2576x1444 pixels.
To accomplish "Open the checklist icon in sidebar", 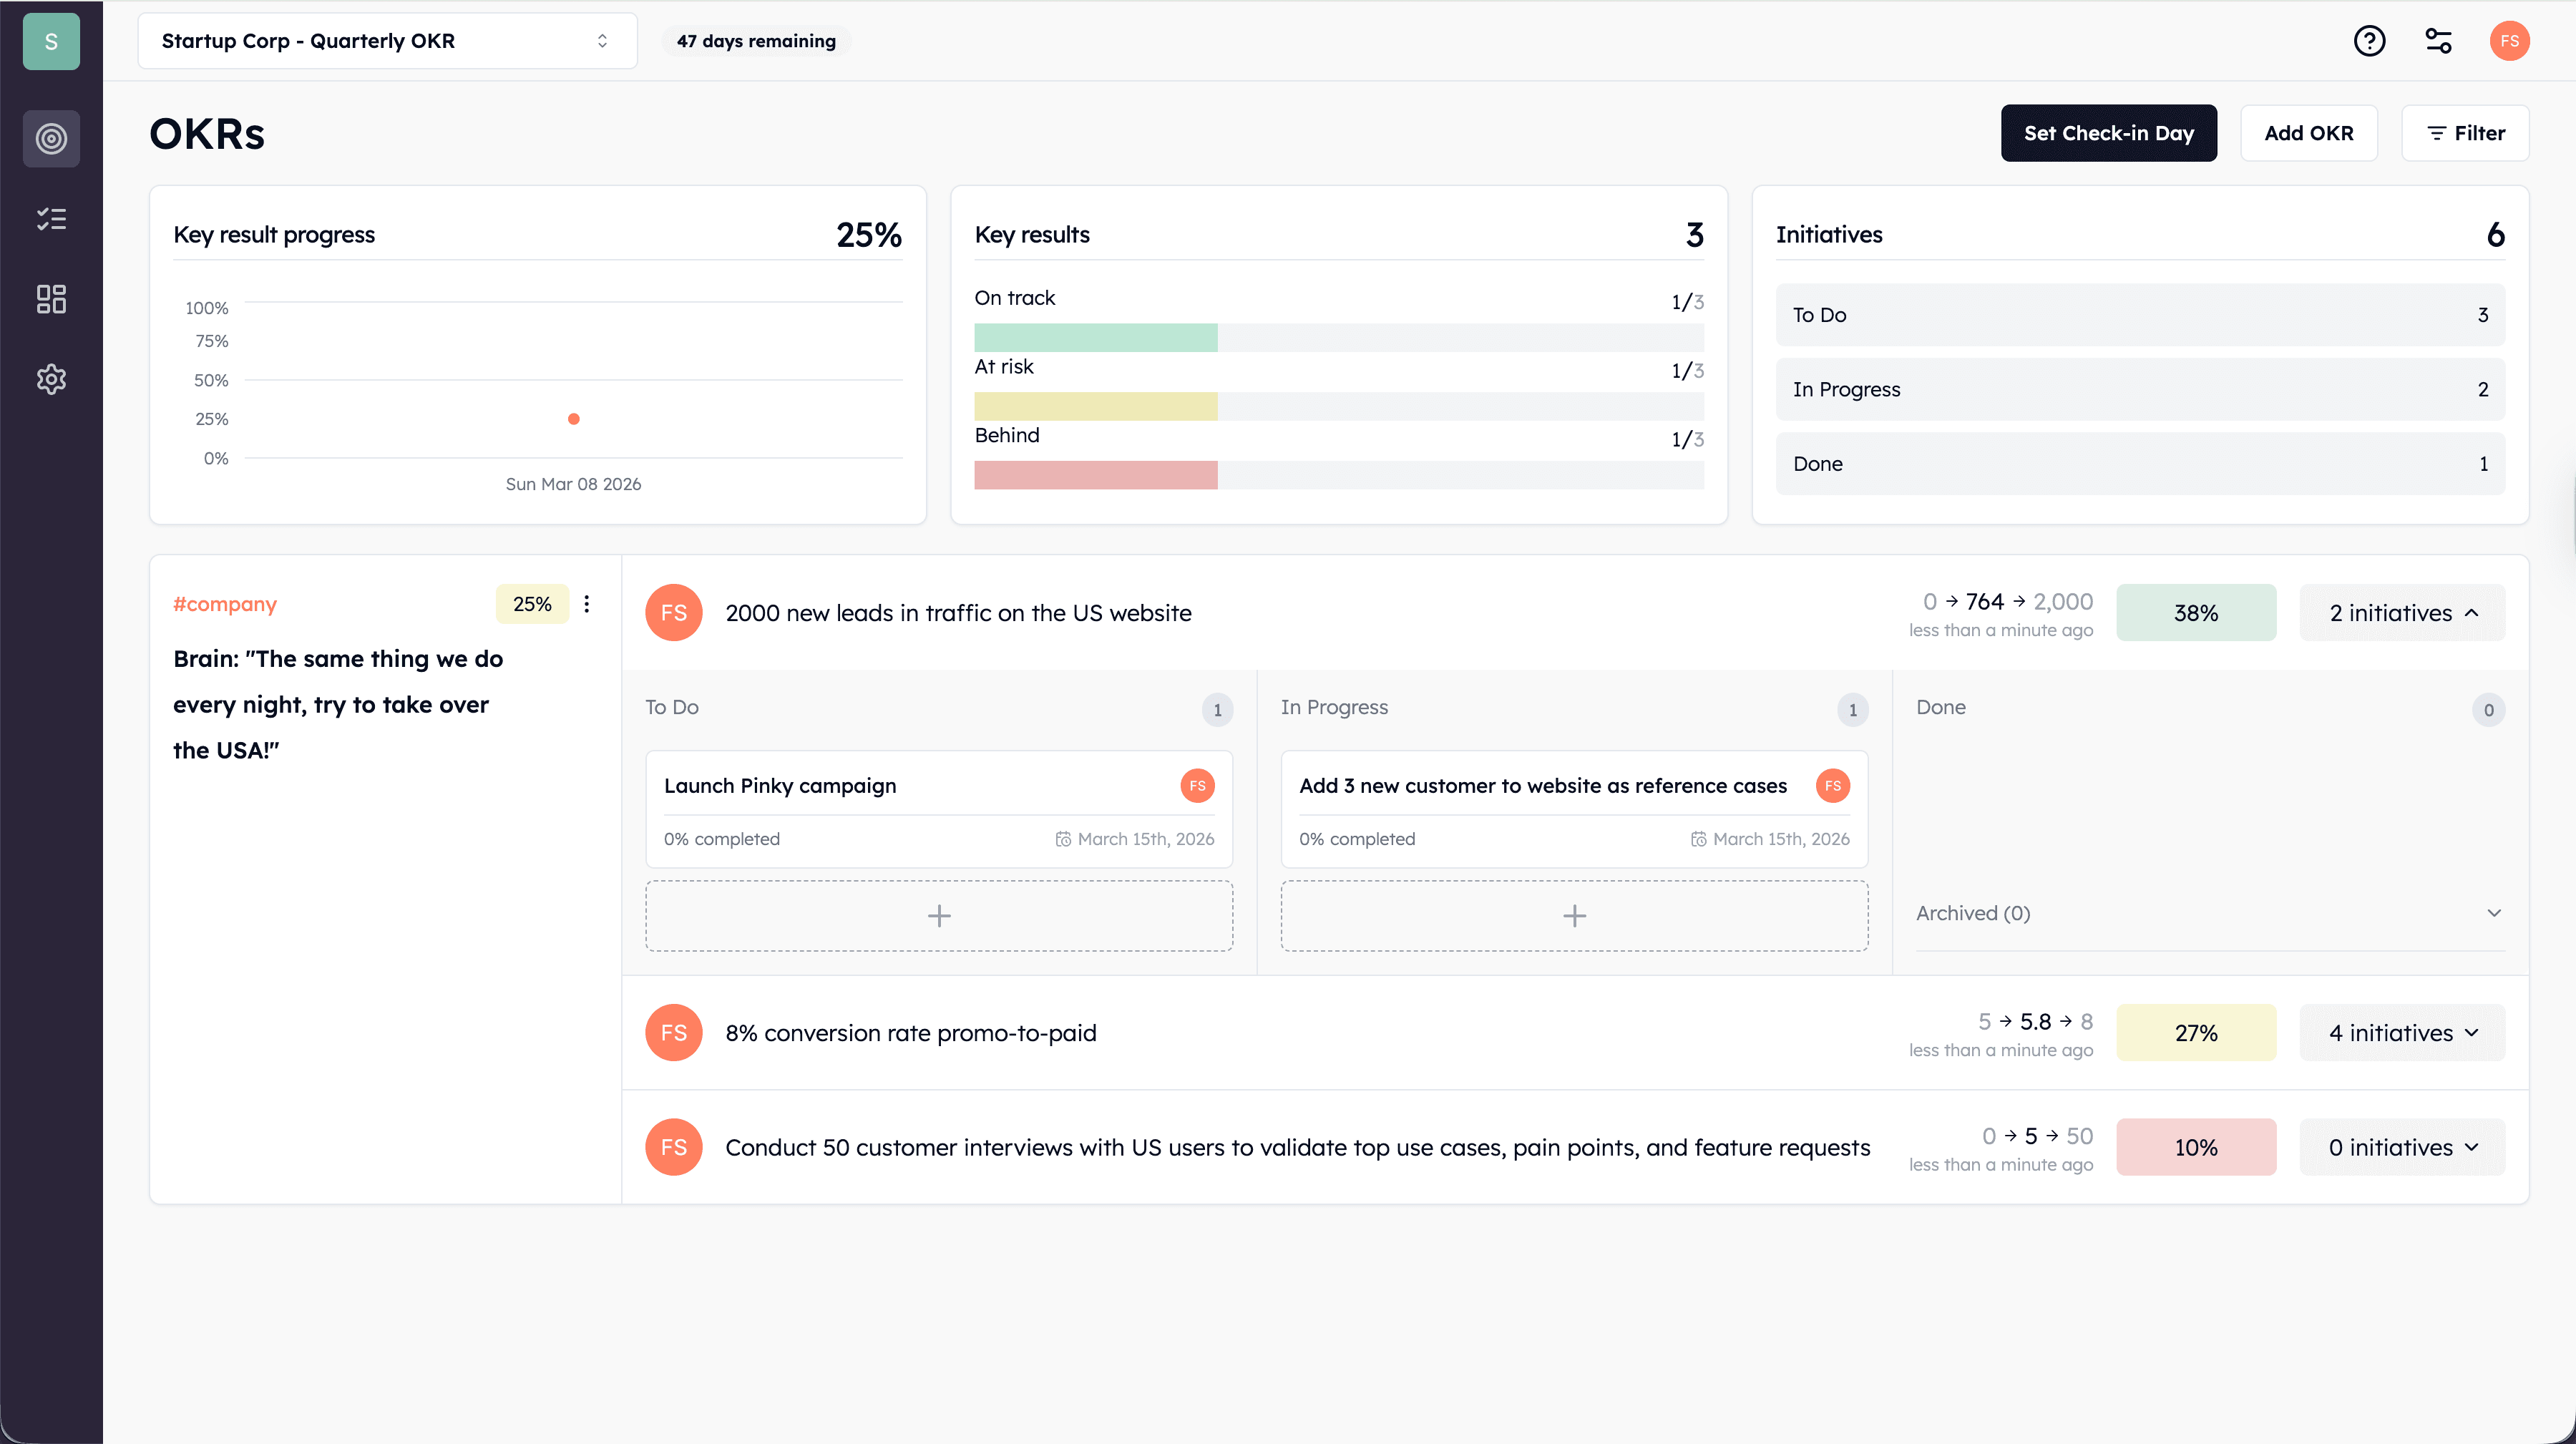I will click(51, 219).
